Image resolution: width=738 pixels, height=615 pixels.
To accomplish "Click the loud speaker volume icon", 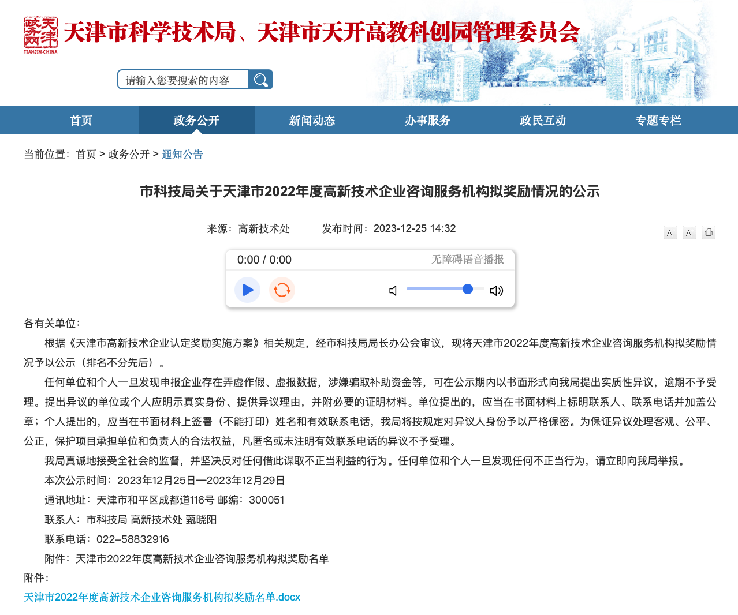I will (x=496, y=291).
